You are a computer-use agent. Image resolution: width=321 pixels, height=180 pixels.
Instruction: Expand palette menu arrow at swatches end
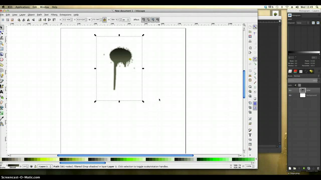click(x=256, y=159)
